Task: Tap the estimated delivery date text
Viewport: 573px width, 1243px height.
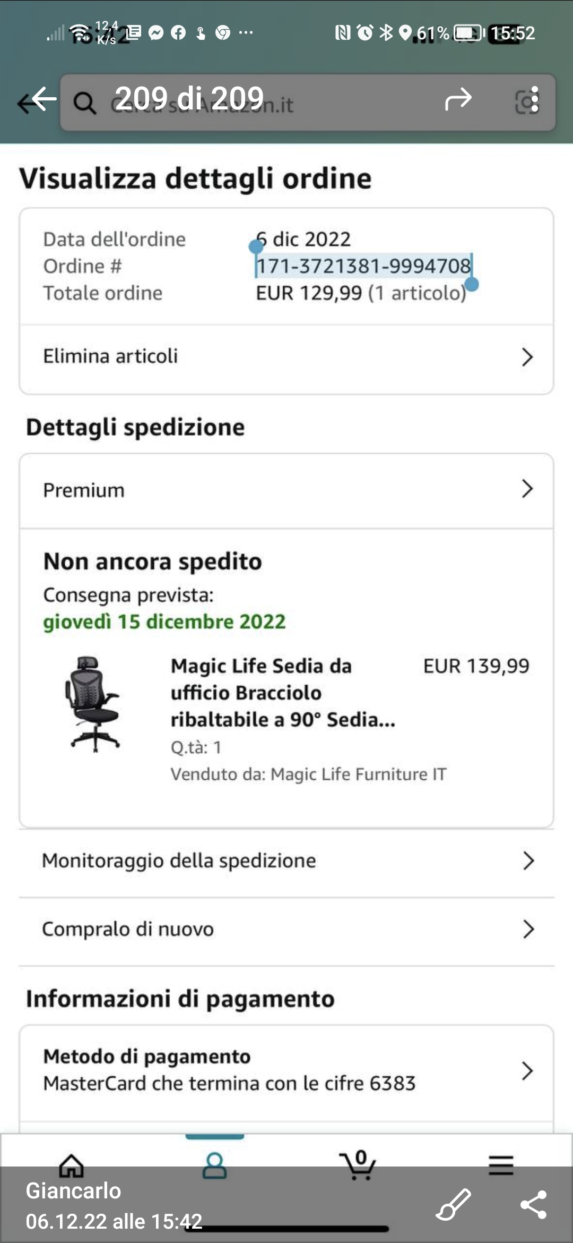Action: click(164, 622)
